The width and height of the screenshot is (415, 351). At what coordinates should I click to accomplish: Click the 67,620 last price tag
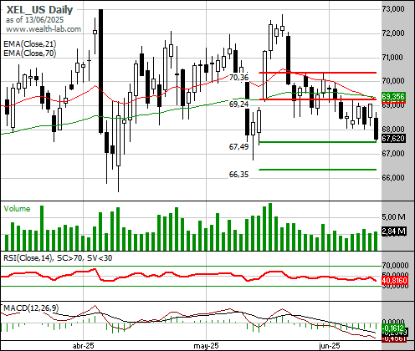tap(393, 139)
